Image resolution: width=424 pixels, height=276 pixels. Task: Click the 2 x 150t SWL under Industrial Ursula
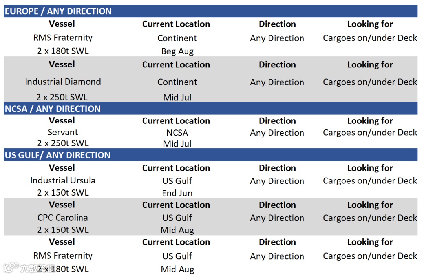[x=63, y=192]
